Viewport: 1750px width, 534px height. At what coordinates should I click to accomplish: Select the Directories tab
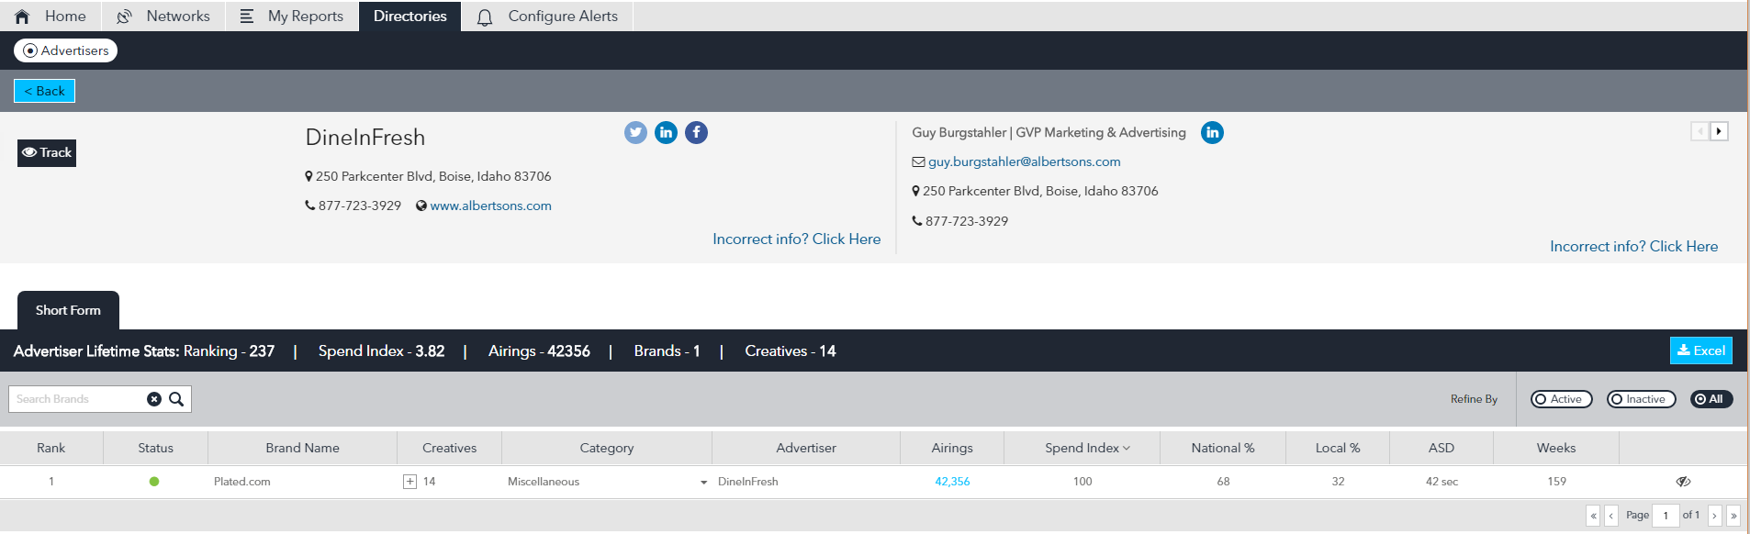tap(409, 17)
